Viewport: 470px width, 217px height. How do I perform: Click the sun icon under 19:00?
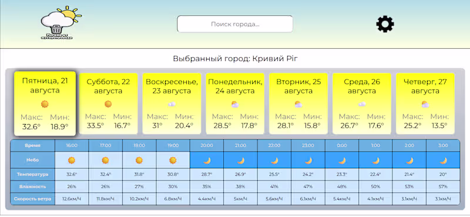coord(173,161)
